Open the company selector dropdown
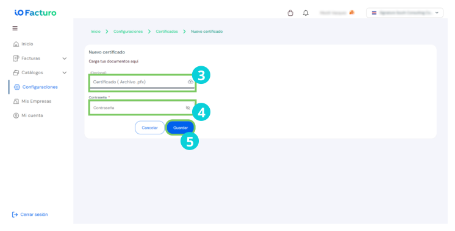455x231 pixels. (404, 13)
